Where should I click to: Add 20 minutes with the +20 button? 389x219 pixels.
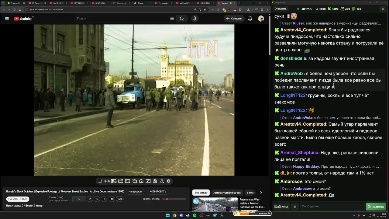[120, 199]
